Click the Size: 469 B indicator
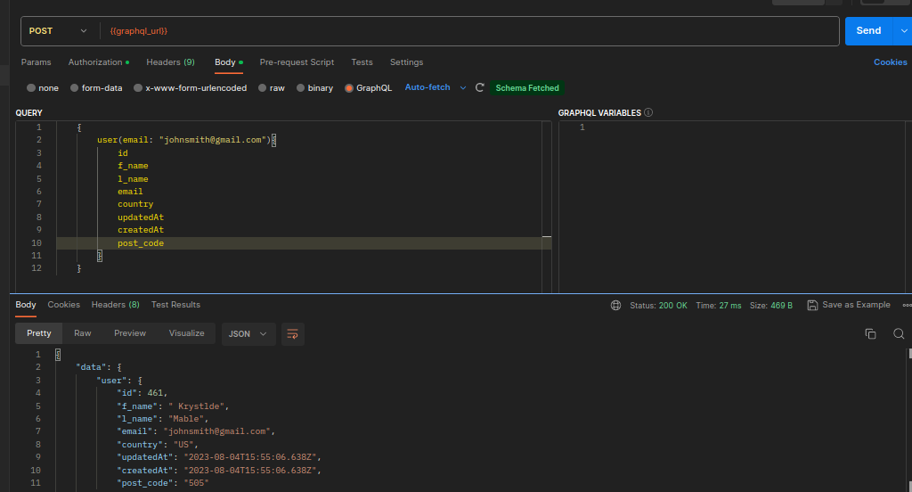This screenshot has height=492, width=912. point(771,305)
